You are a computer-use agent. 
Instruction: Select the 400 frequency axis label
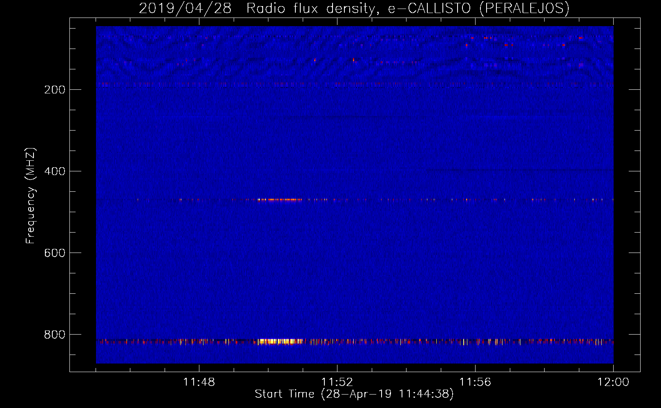[x=55, y=171]
